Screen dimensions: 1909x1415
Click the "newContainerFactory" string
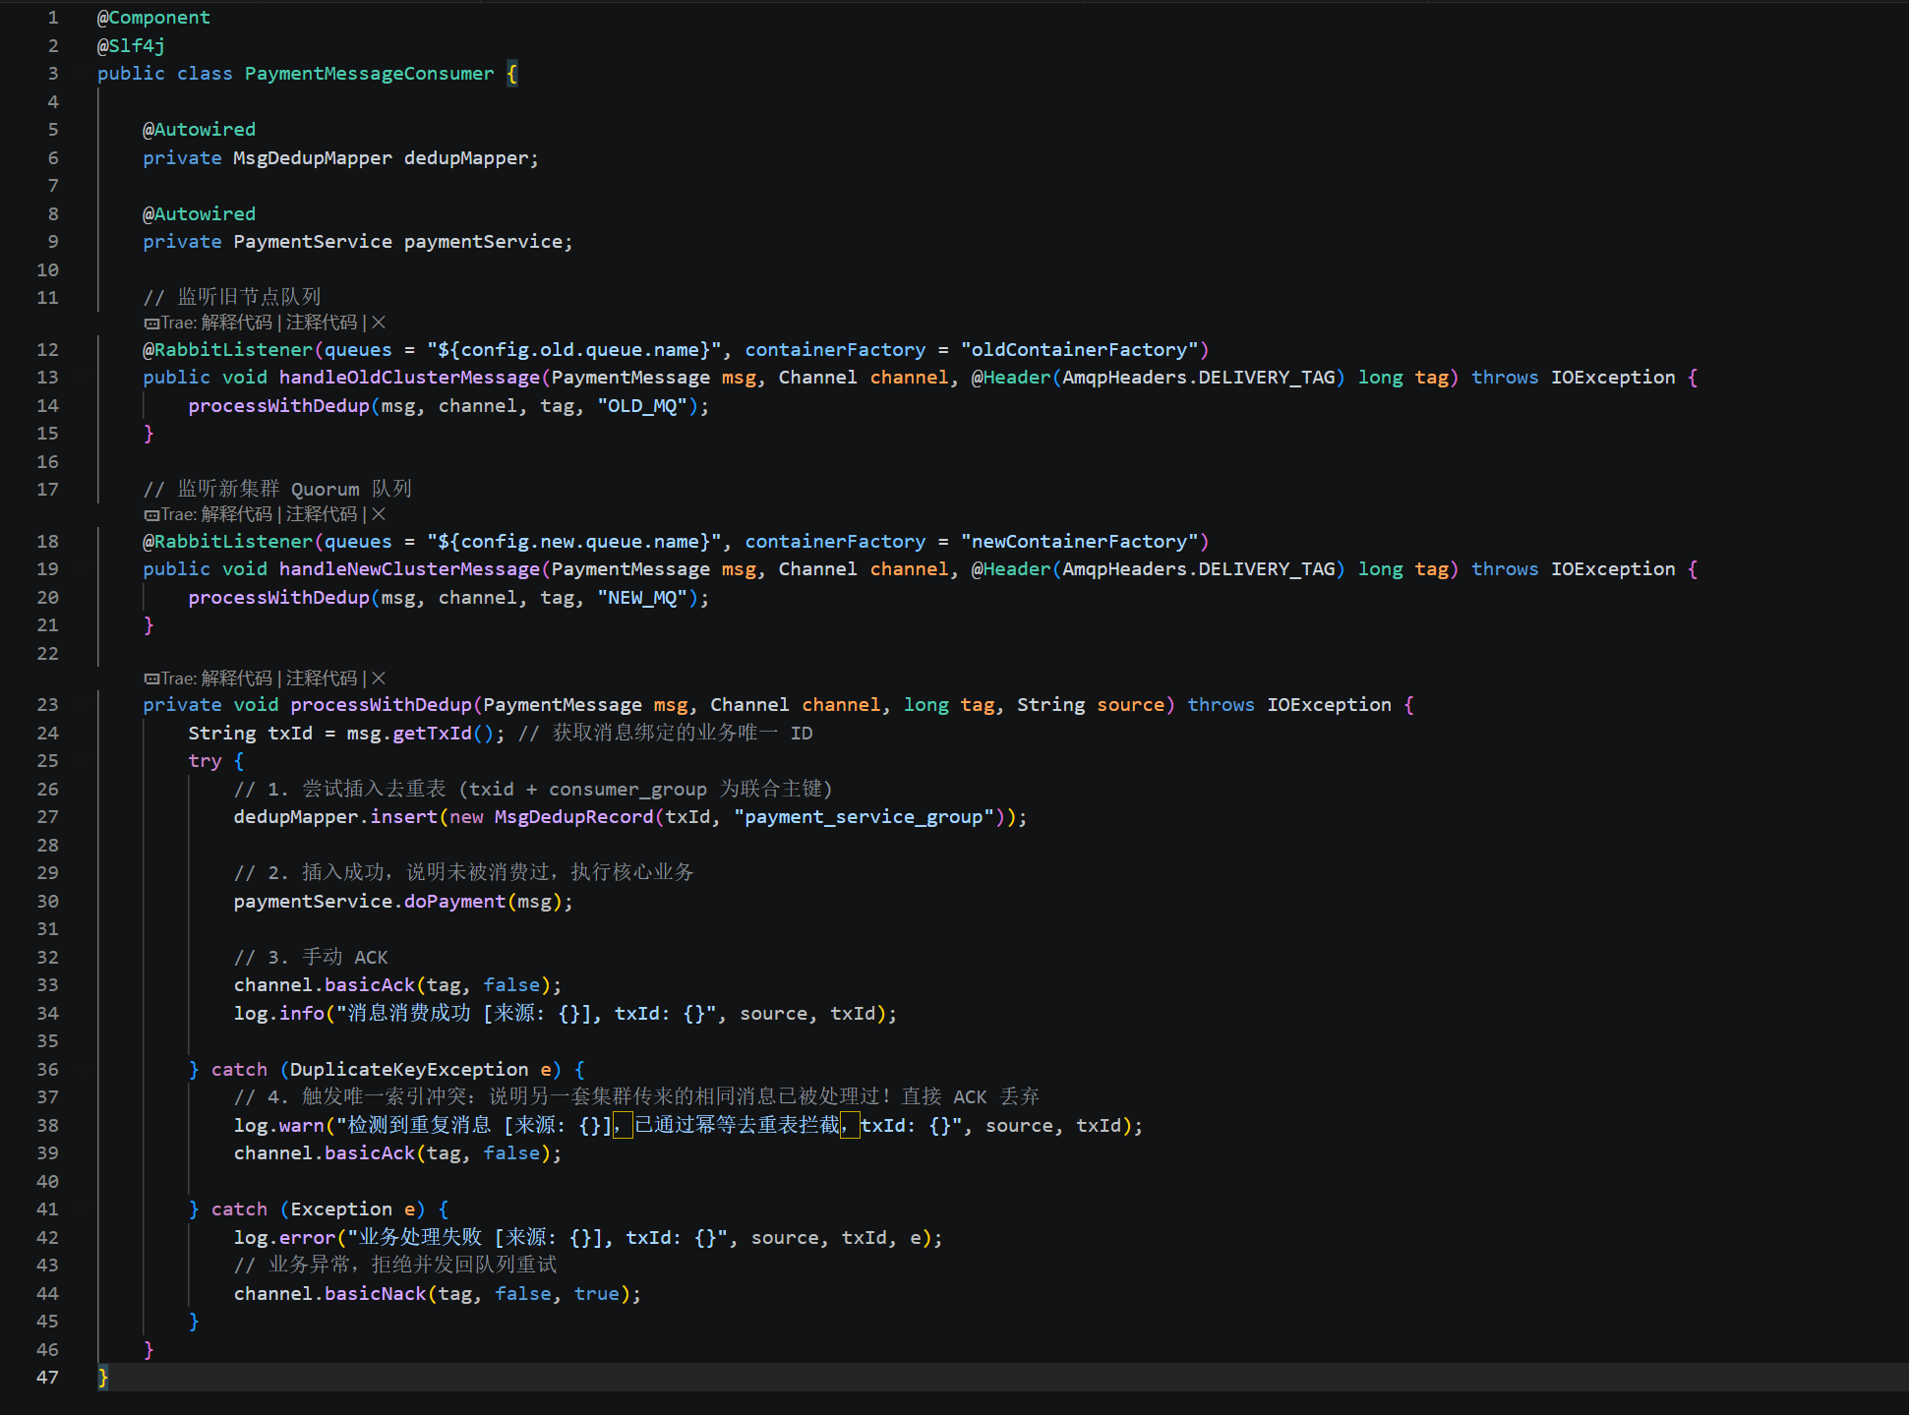tap(1079, 542)
